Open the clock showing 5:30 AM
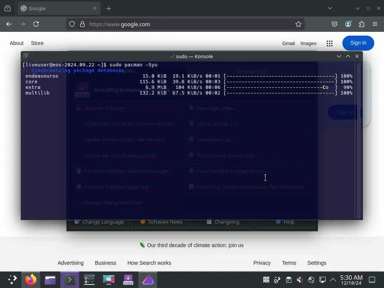This screenshot has height=288, width=384. pyautogui.click(x=351, y=280)
